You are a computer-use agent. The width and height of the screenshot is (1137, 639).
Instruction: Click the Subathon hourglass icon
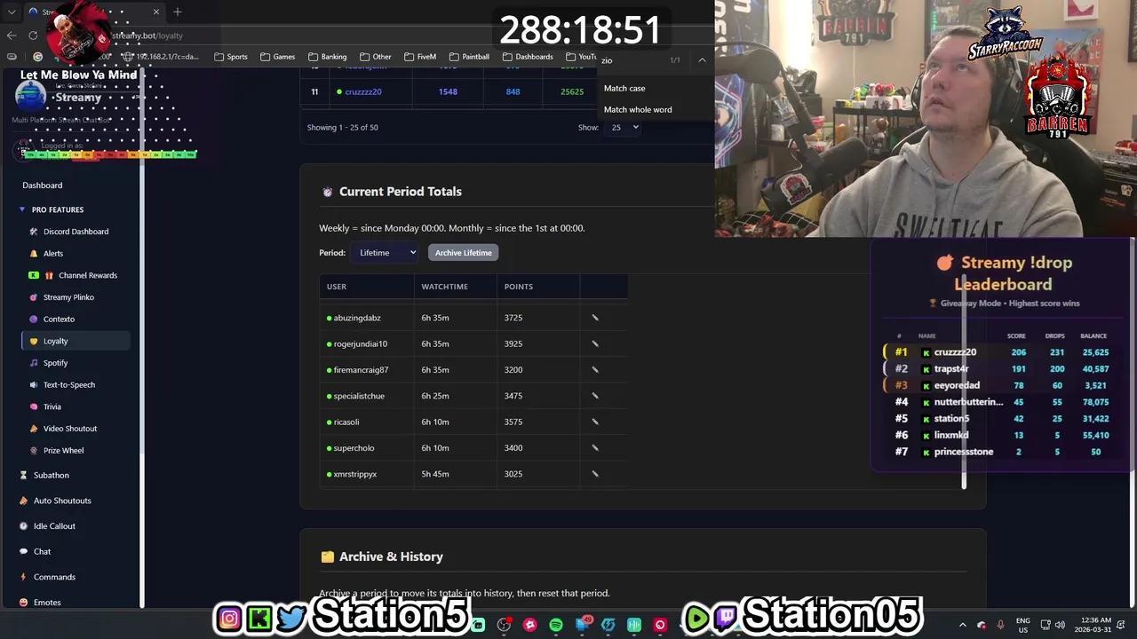(23, 476)
